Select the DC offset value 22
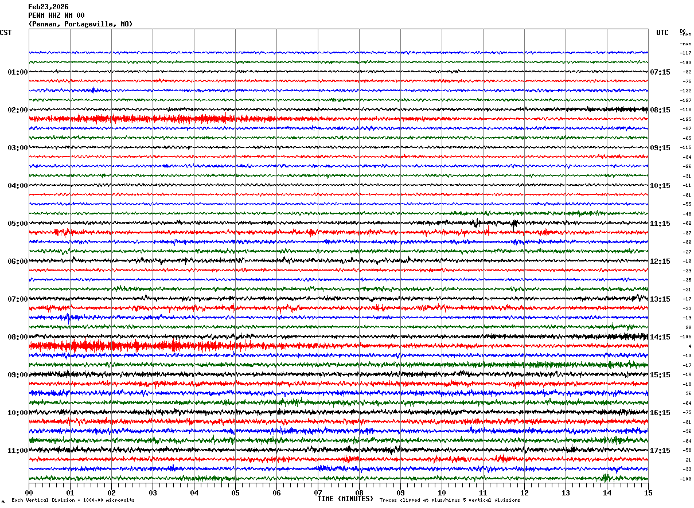The image size is (694, 508). pos(688,327)
